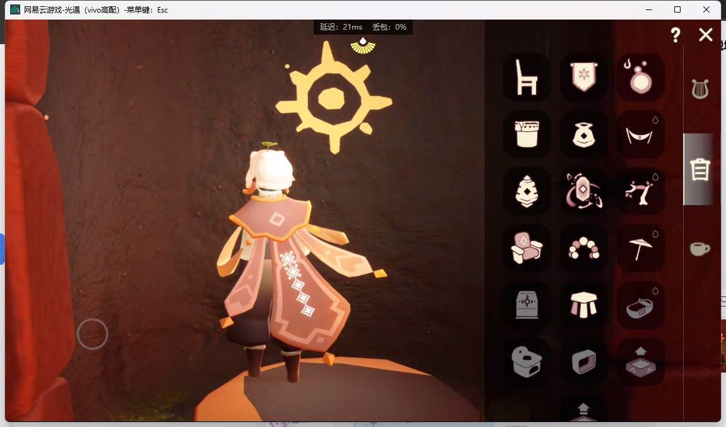
Task: Select the wooden chair prop icon
Action: (527, 78)
